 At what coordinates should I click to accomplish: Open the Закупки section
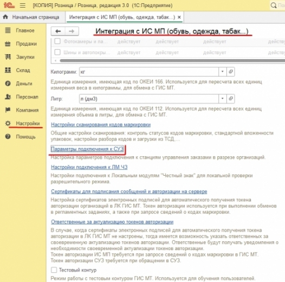tap(25, 57)
